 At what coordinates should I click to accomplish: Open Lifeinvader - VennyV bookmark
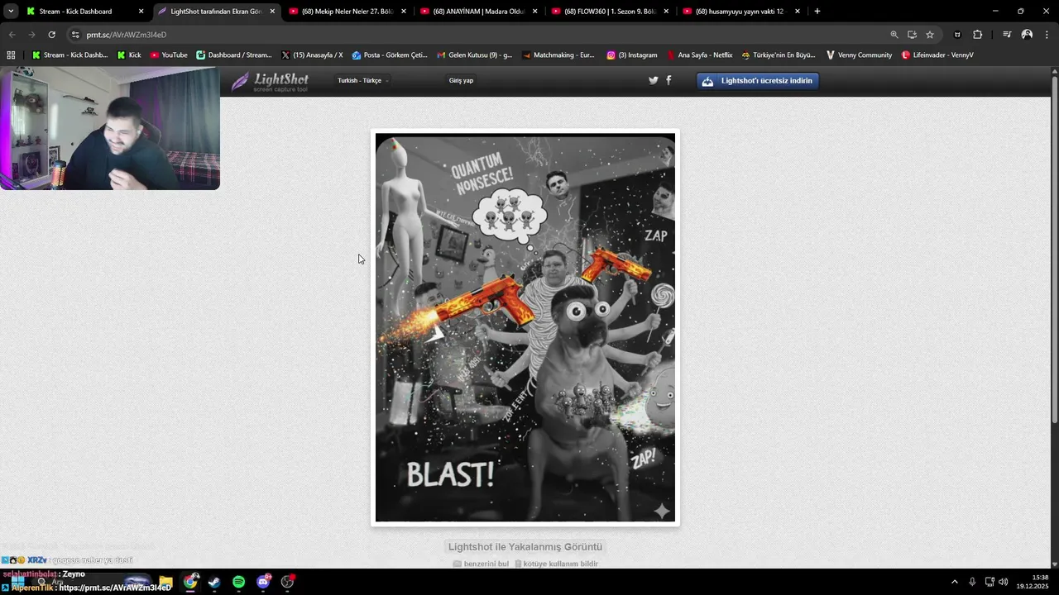coord(937,55)
